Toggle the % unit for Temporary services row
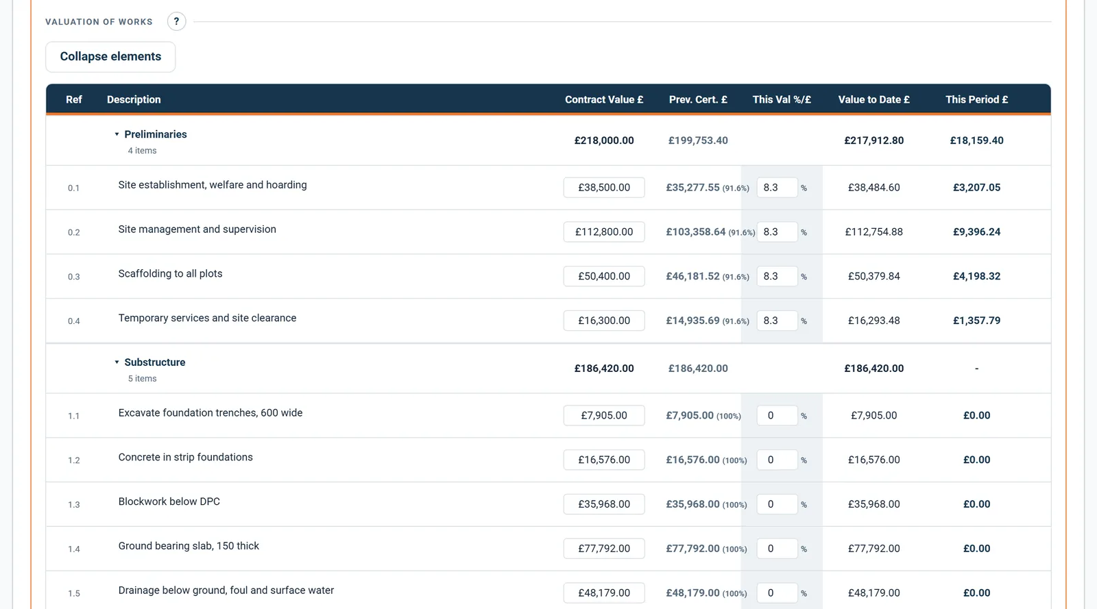The width and height of the screenshot is (1097, 609). [804, 321]
